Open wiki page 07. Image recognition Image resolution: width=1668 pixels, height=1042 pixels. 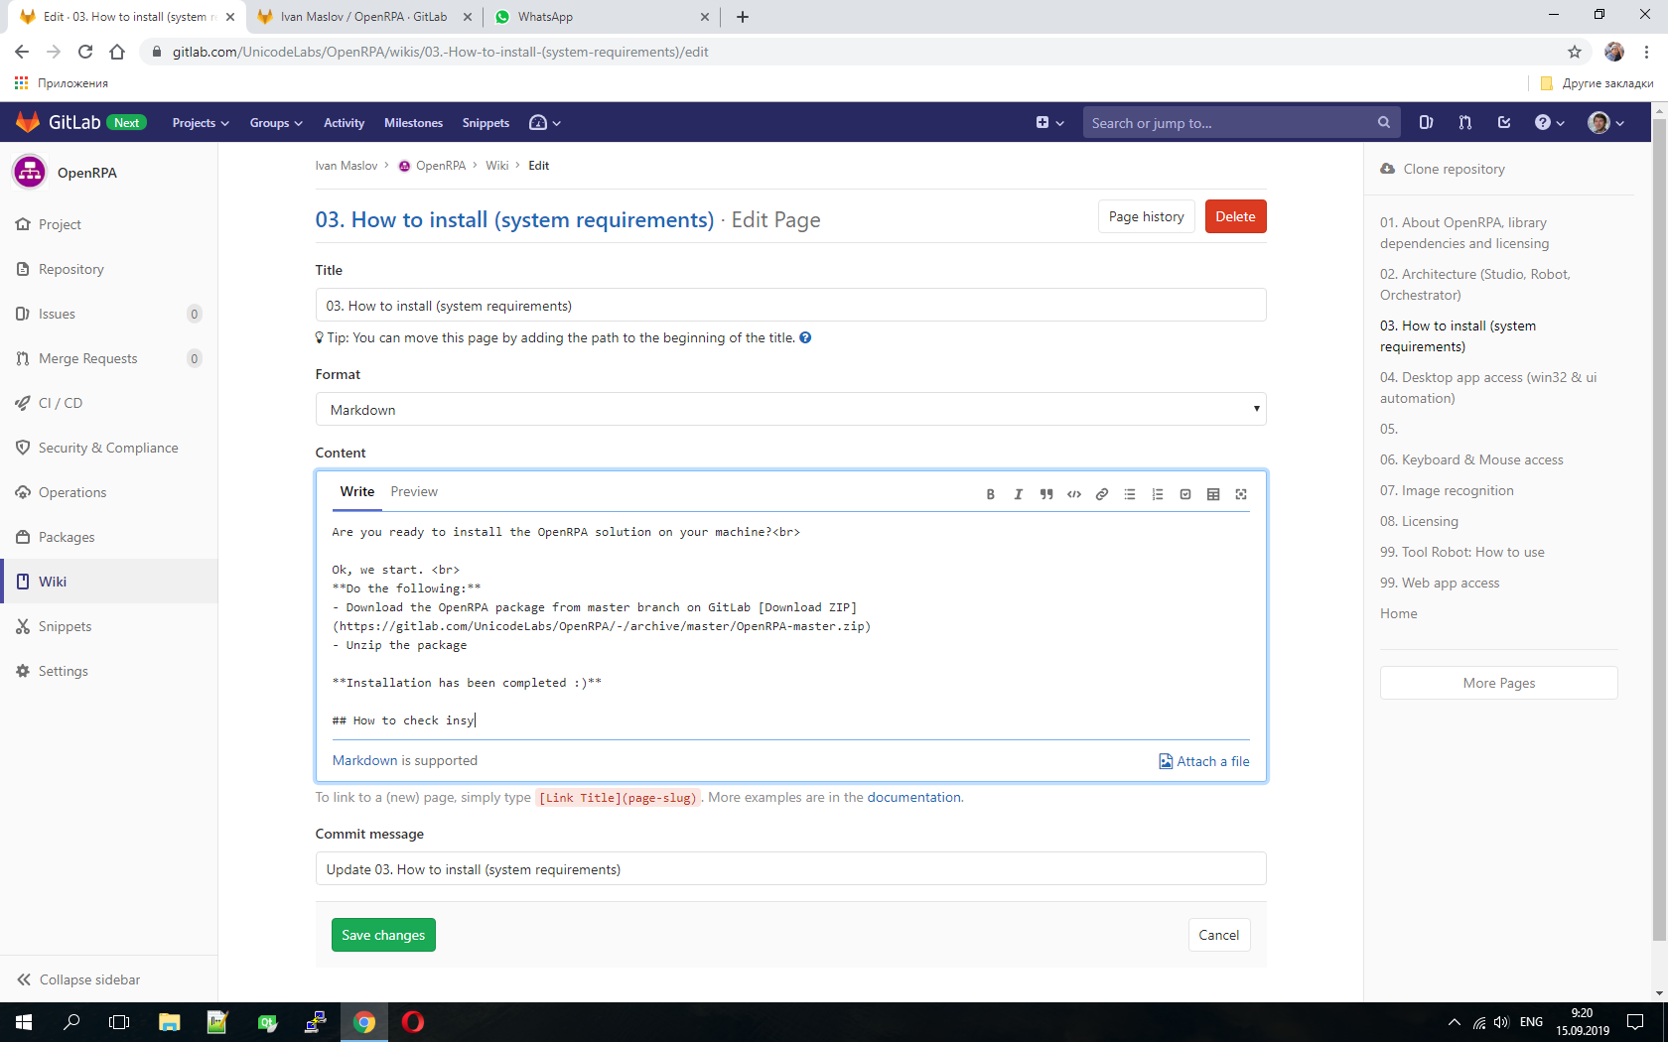tap(1447, 490)
